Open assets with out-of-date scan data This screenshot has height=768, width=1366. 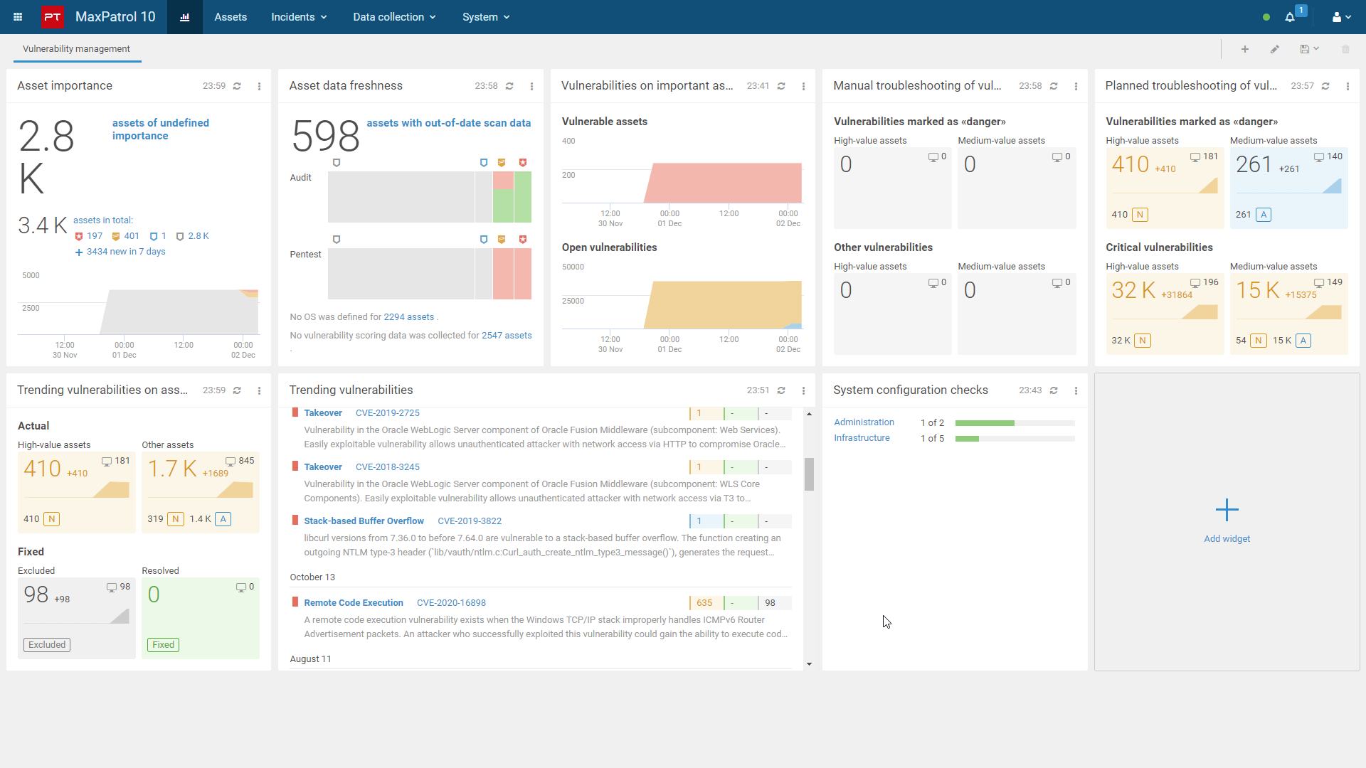click(449, 123)
